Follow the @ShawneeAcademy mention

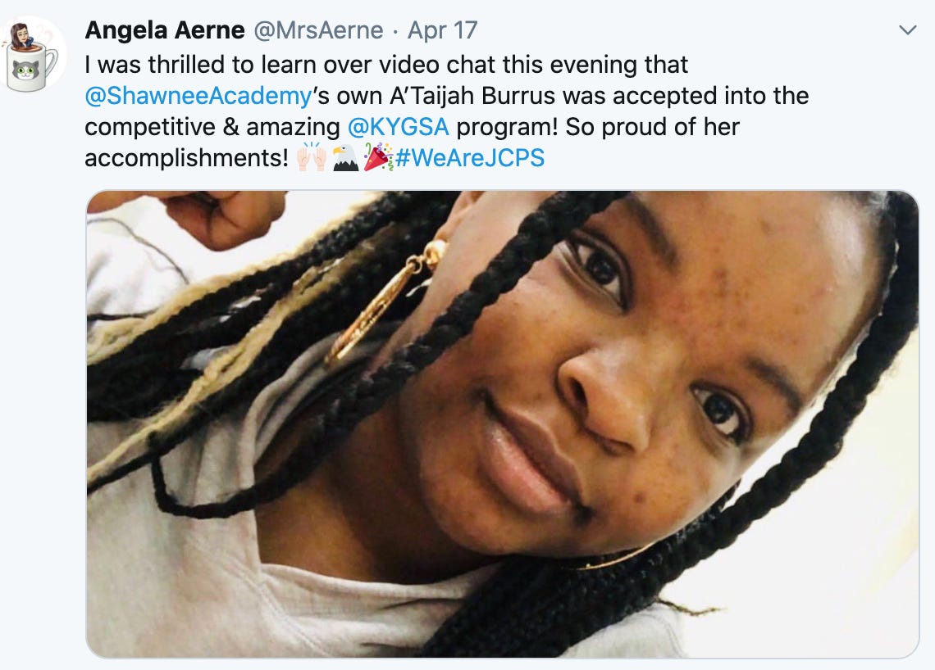click(198, 96)
